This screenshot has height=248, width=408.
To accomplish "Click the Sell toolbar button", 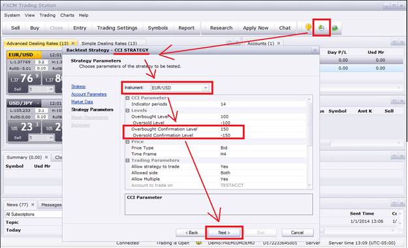I will click(x=16, y=28).
